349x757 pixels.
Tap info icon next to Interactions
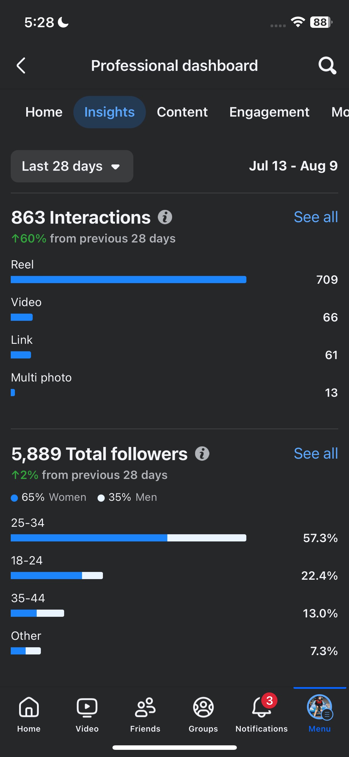pyautogui.click(x=165, y=217)
